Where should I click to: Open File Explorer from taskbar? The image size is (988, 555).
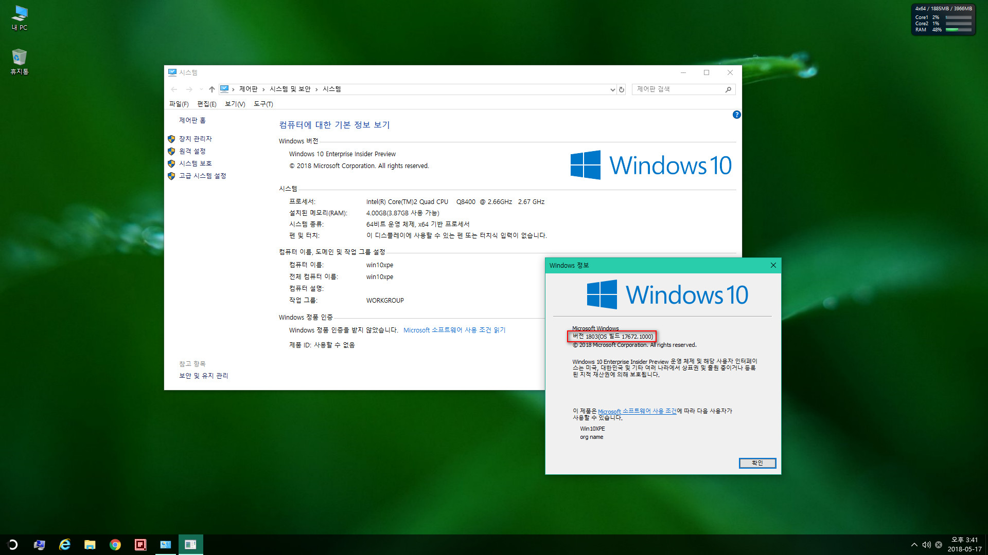(90, 545)
